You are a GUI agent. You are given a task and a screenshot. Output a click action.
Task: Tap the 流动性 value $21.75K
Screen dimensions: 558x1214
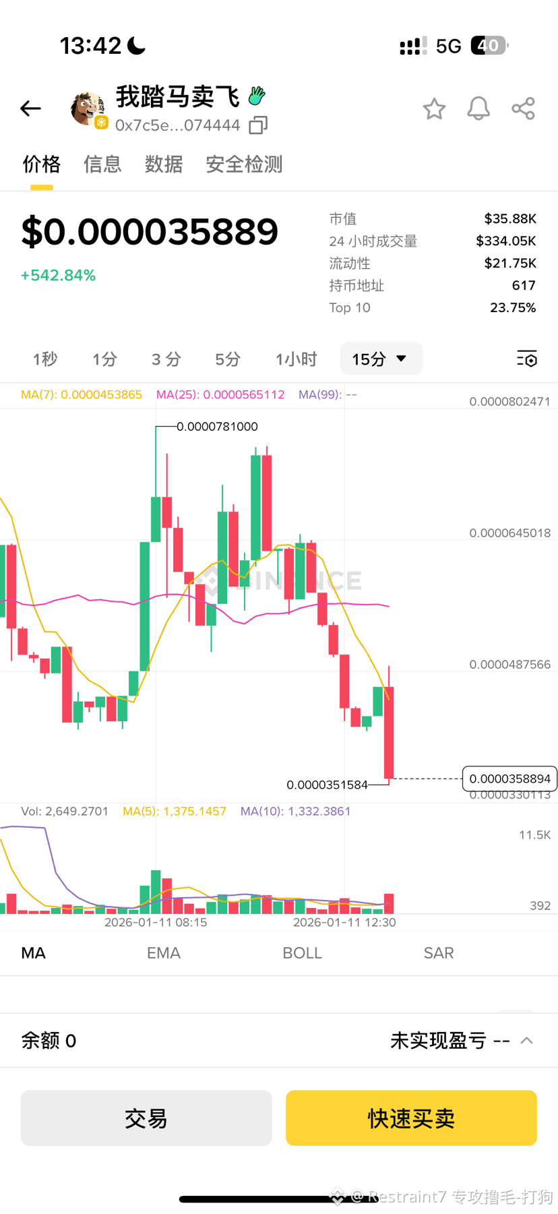tap(510, 263)
